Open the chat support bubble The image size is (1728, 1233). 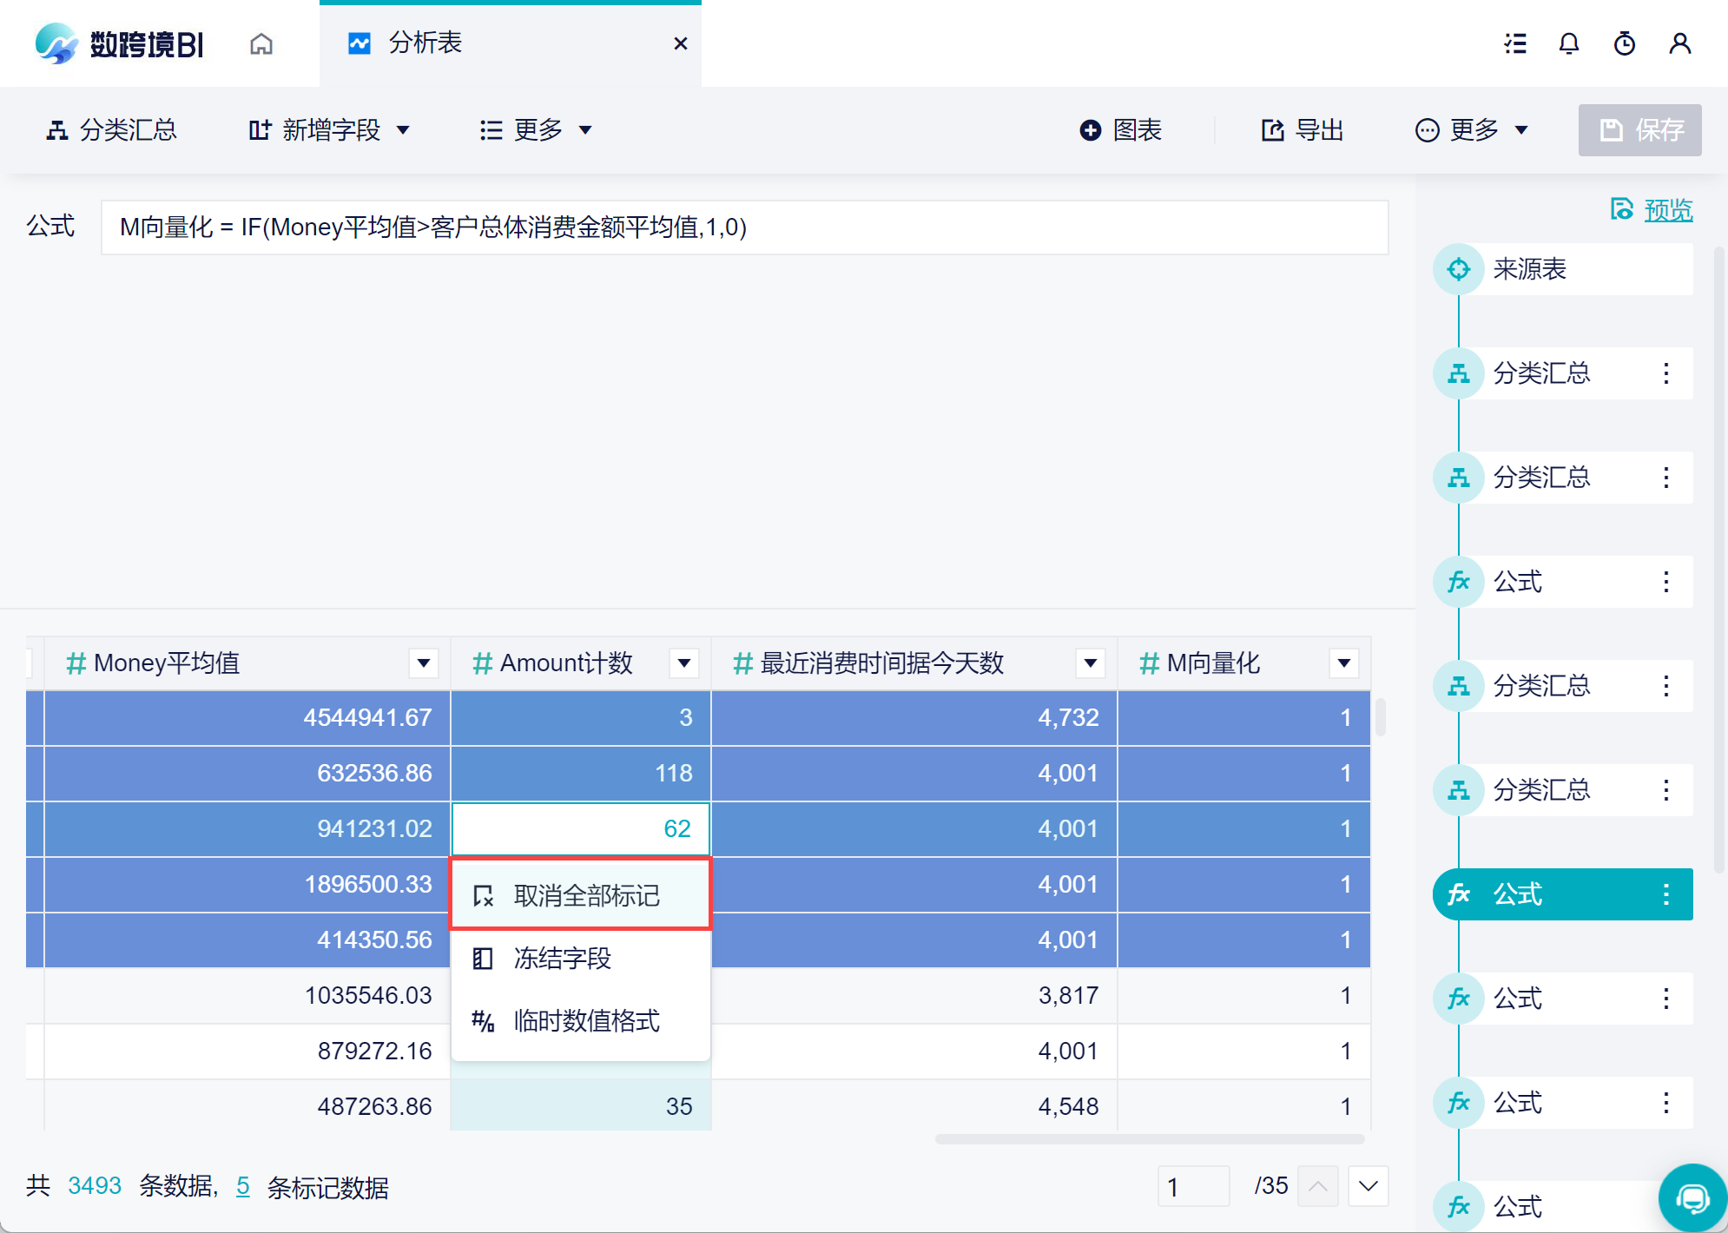pyautogui.click(x=1692, y=1198)
